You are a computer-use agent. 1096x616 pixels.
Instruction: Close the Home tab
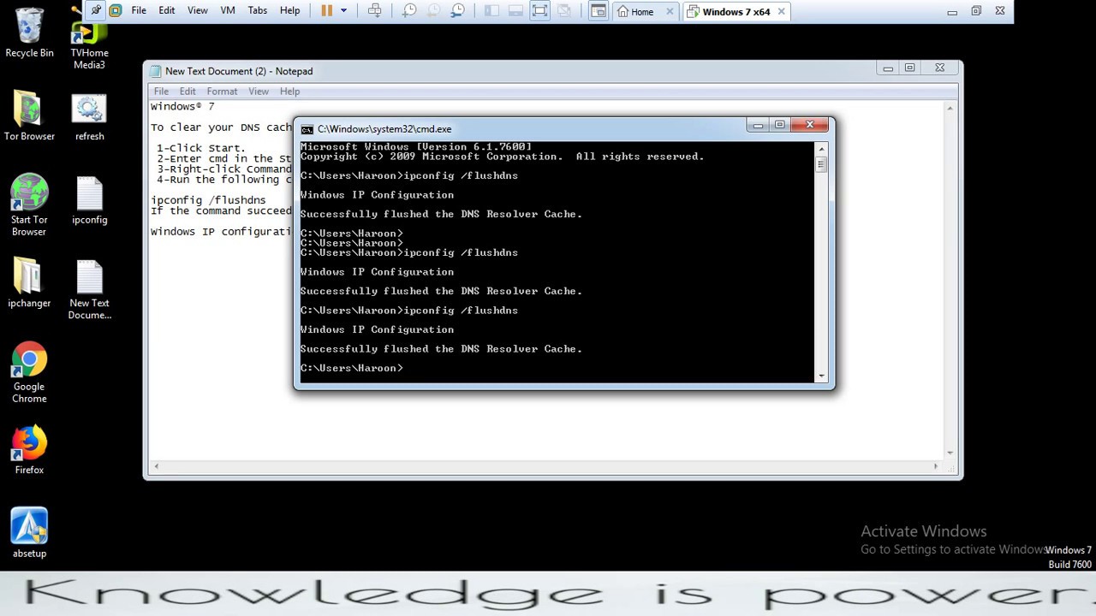click(670, 12)
